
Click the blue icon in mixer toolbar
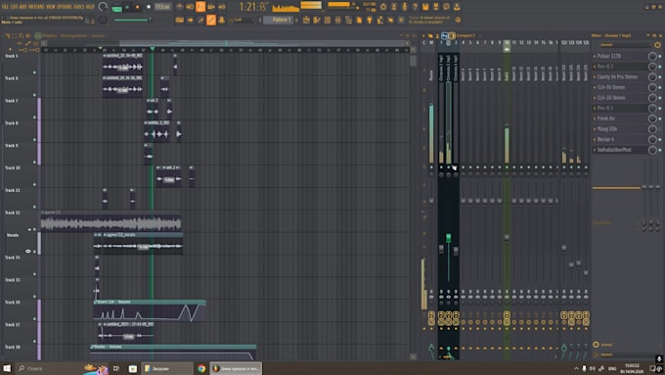pos(444,36)
